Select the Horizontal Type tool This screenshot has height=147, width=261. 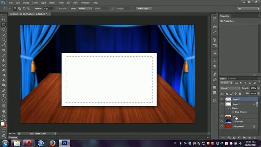[x=4, y=96]
